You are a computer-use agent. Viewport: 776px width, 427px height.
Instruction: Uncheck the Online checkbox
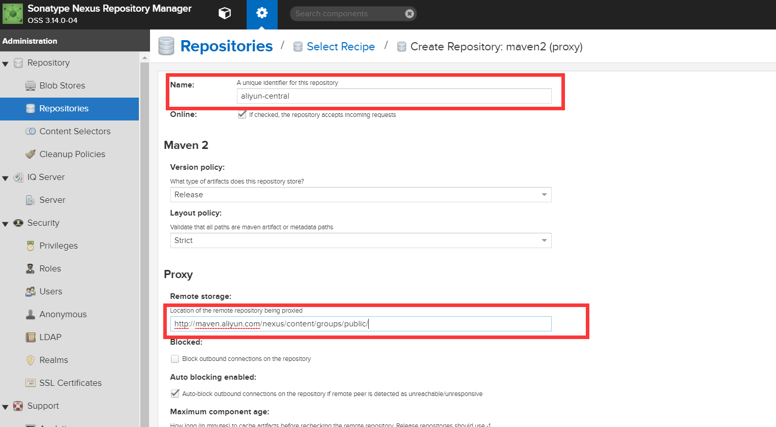click(242, 114)
